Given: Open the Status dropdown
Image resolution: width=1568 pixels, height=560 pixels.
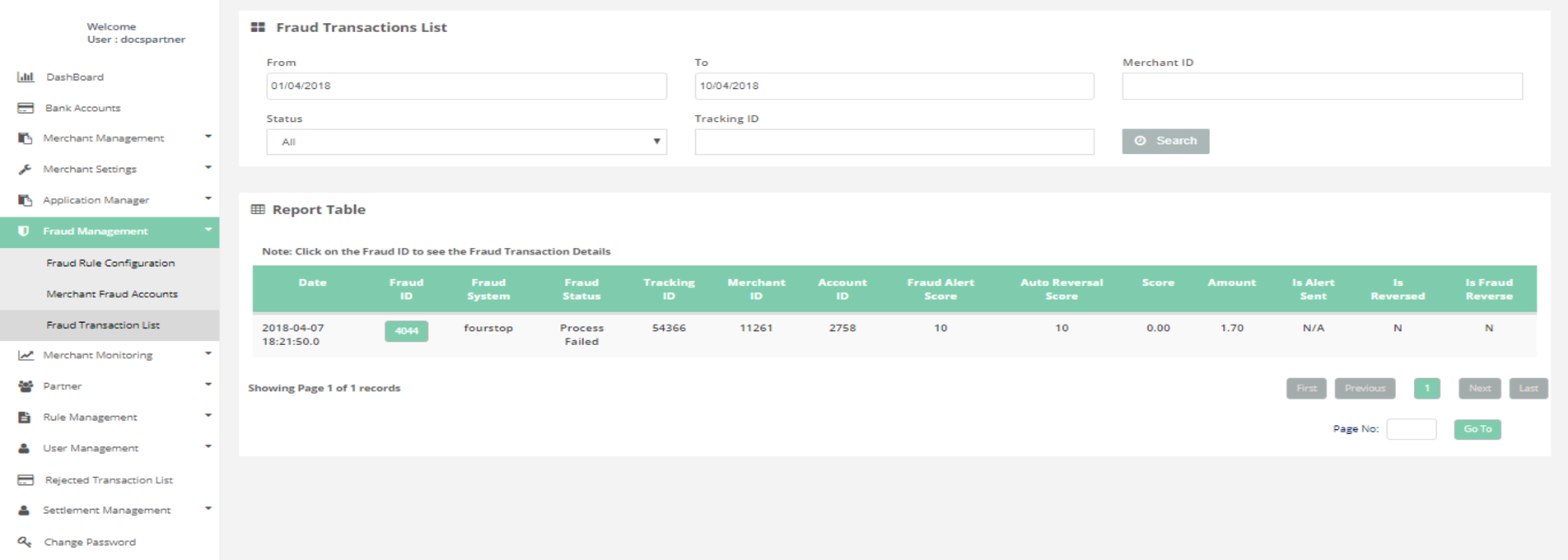Looking at the screenshot, I should 466,142.
